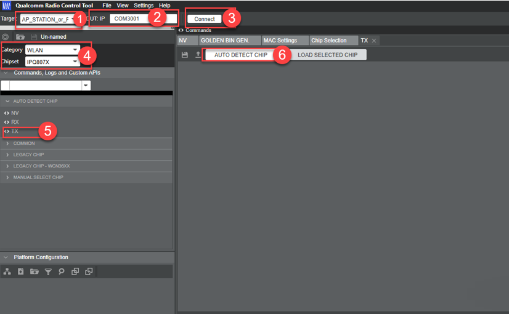Close the TX tab
This screenshot has width=509, height=314.
(x=374, y=41)
